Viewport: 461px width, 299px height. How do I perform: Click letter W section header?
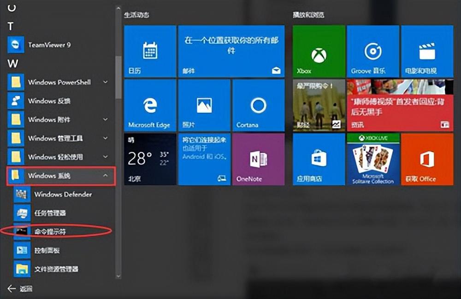point(12,63)
